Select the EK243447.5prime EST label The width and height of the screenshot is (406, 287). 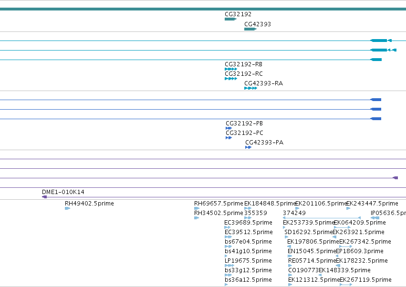tap(372, 204)
